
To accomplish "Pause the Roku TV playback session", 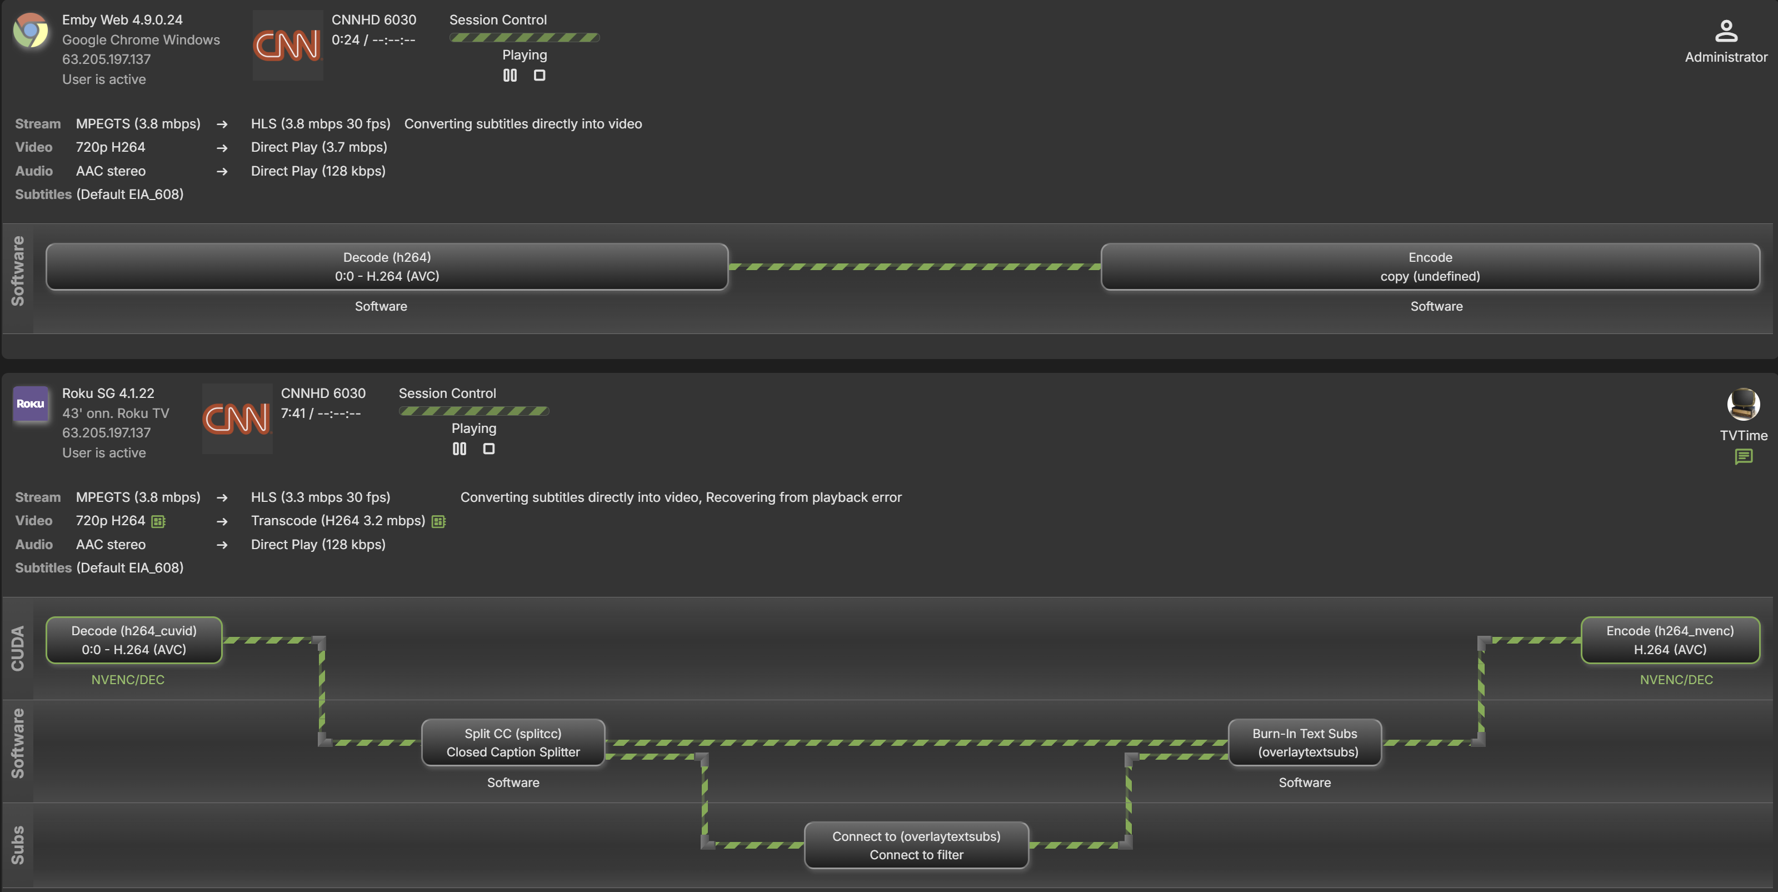I will point(459,449).
